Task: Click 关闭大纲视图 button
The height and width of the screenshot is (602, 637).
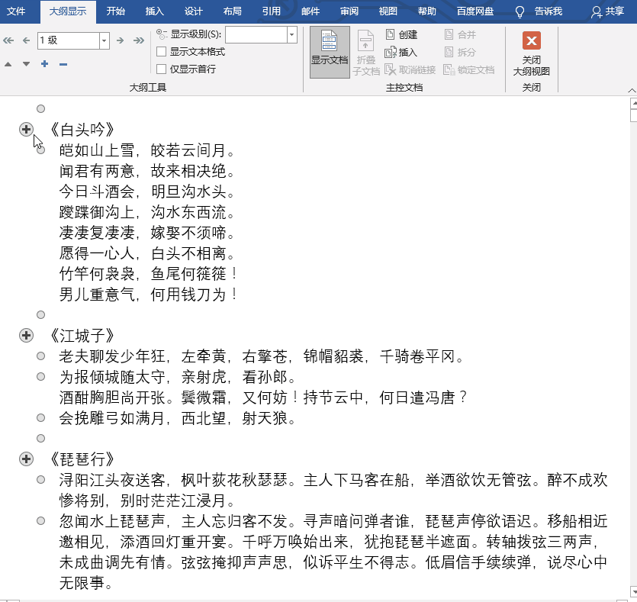Action: [532, 54]
